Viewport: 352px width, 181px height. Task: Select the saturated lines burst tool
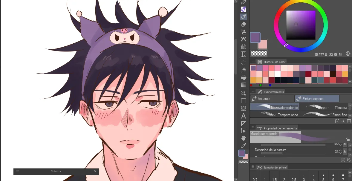click(x=243, y=108)
